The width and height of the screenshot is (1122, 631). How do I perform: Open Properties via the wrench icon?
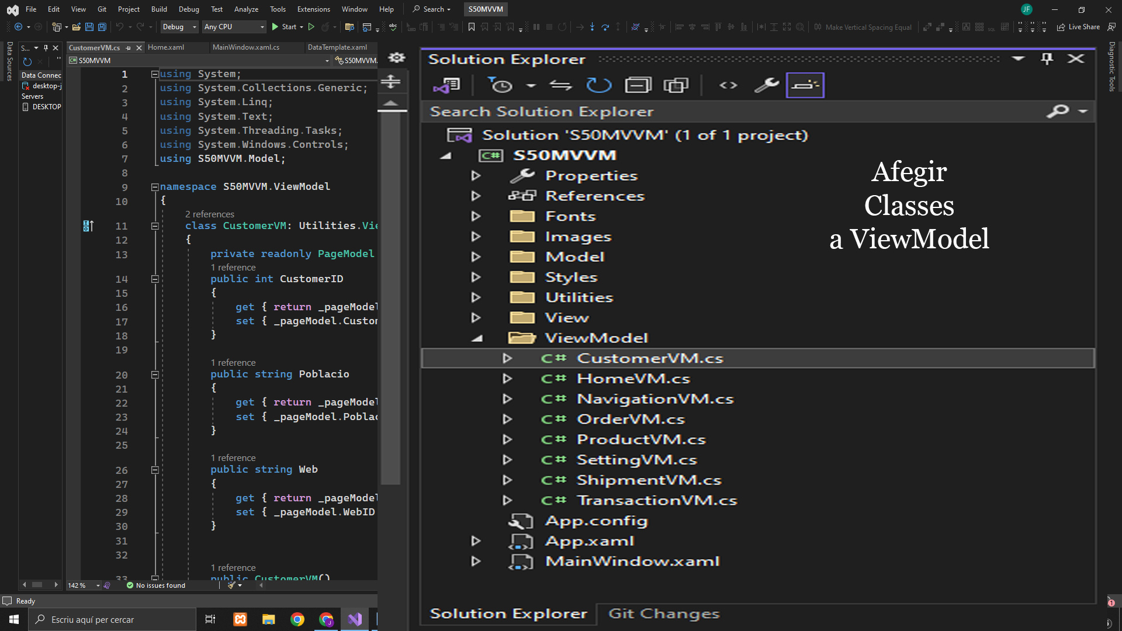(x=766, y=85)
